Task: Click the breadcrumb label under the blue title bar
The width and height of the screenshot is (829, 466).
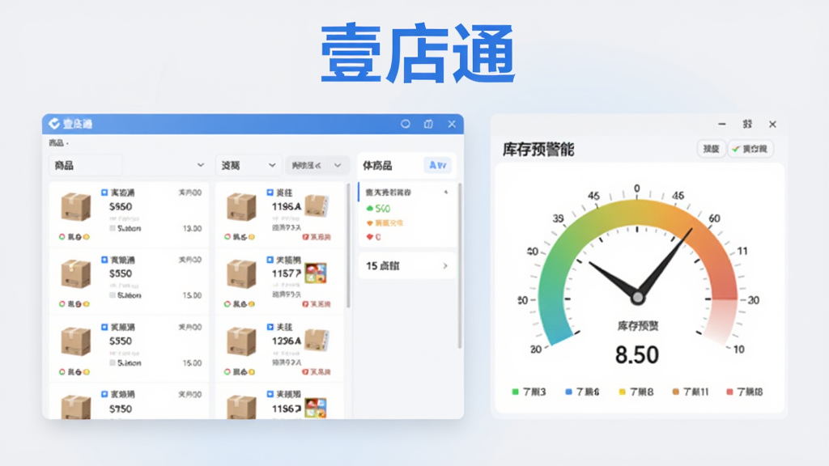Action: tap(57, 142)
